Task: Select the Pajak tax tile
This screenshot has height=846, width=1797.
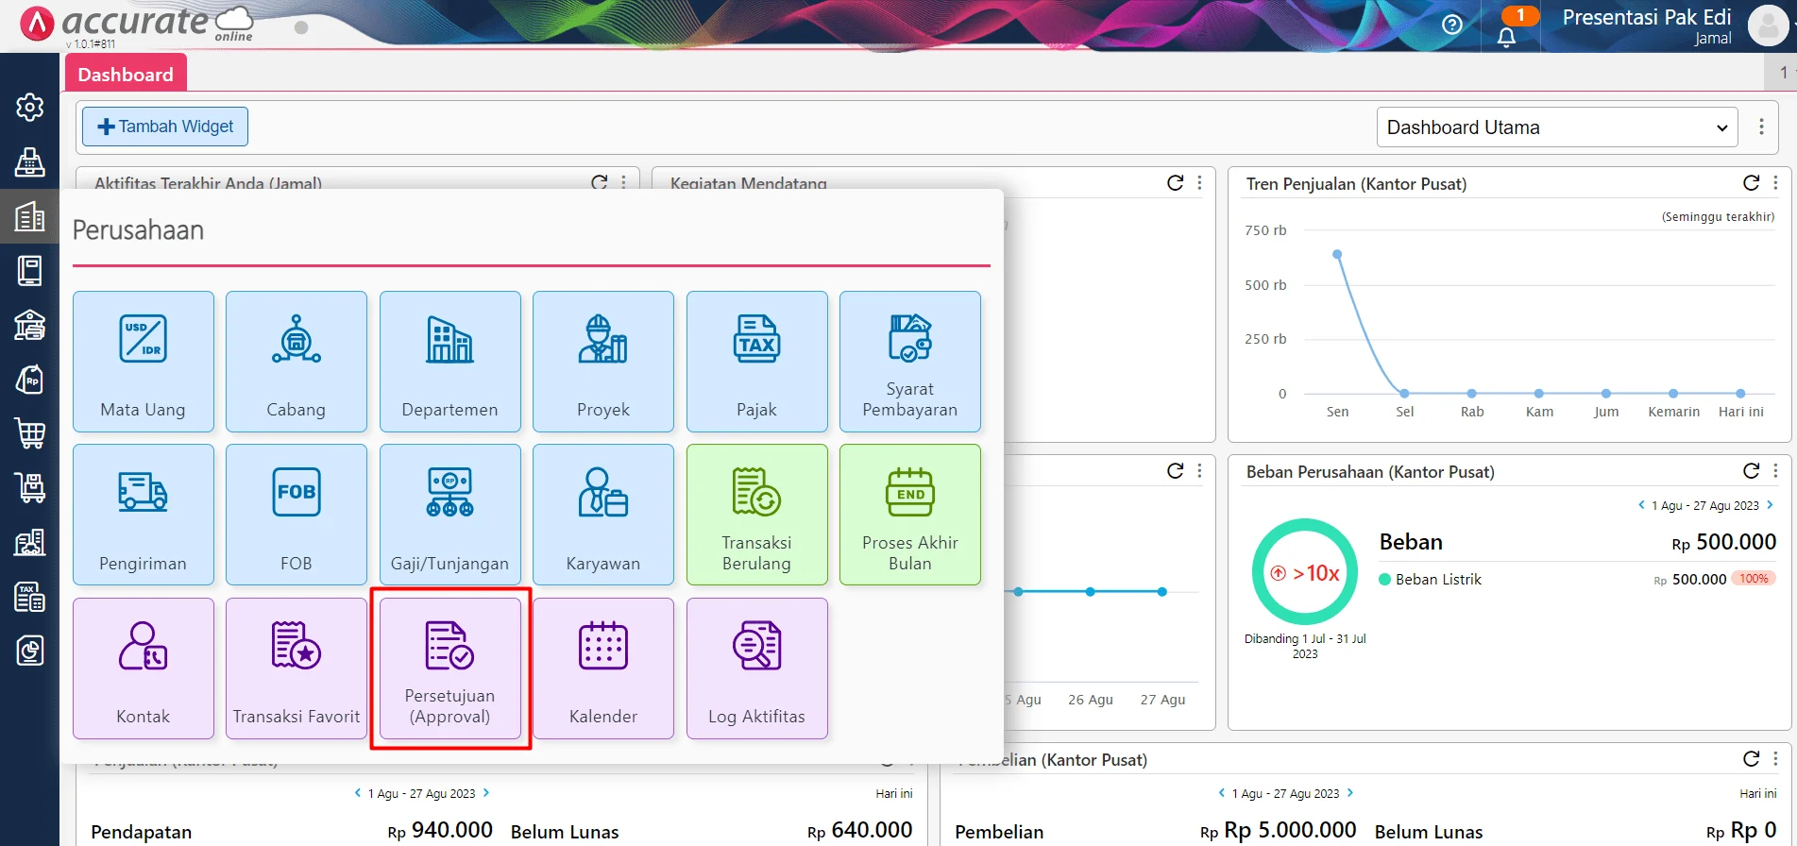Action: click(x=756, y=362)
